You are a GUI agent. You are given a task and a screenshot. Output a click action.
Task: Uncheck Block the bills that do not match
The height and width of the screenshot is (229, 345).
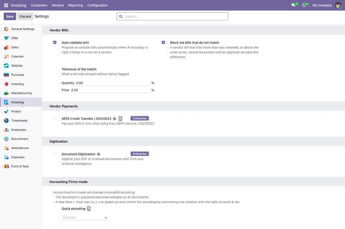[163, 43]
